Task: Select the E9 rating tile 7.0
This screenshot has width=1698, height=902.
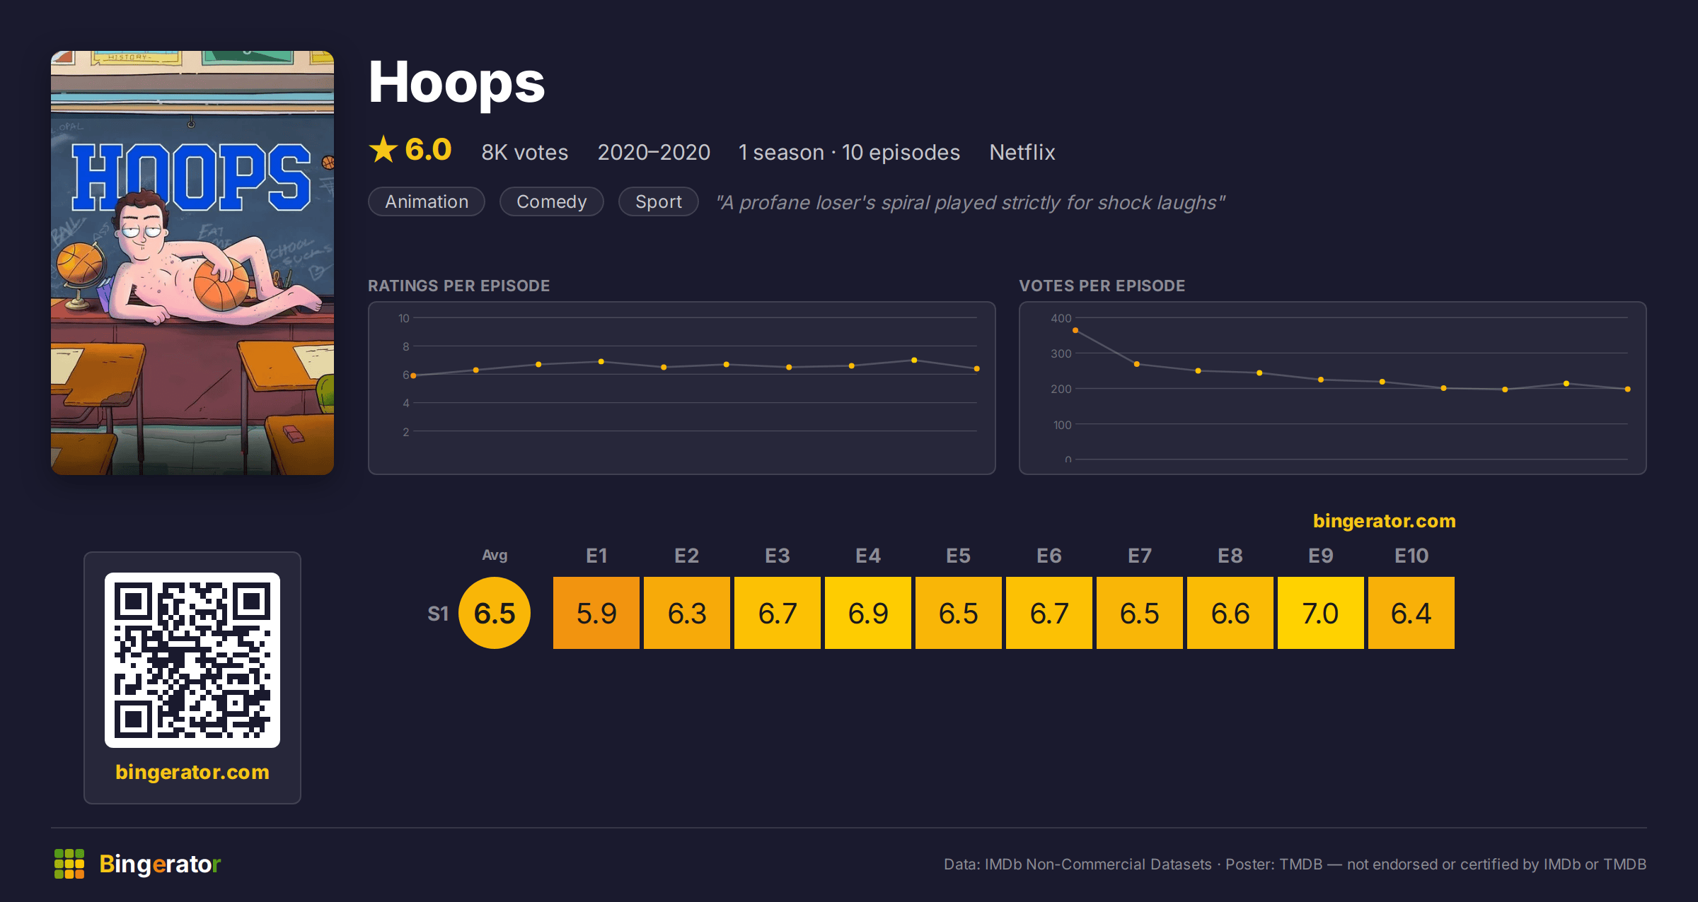Action: (x=1321, y=613)
